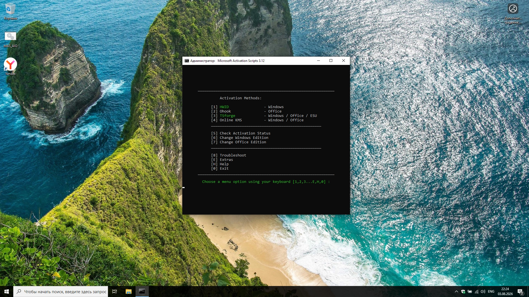This screenshot has height=297, width=529.
Task: Open the notification center icon
Action: (x=520, y=291)
